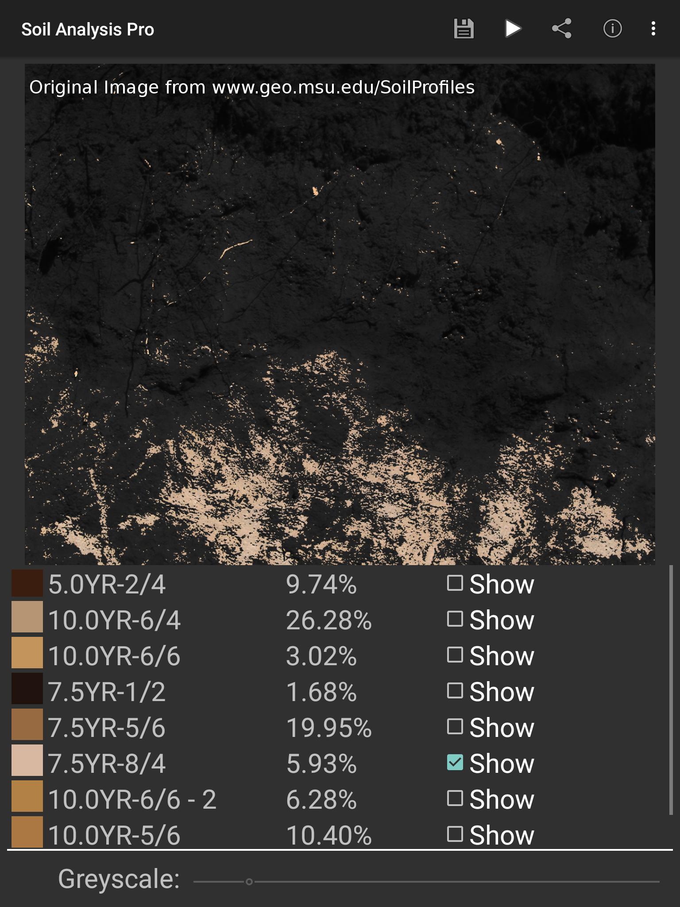680x907 pixels.
Task: Click the soil profile image
Action: [x=340, y=314]
